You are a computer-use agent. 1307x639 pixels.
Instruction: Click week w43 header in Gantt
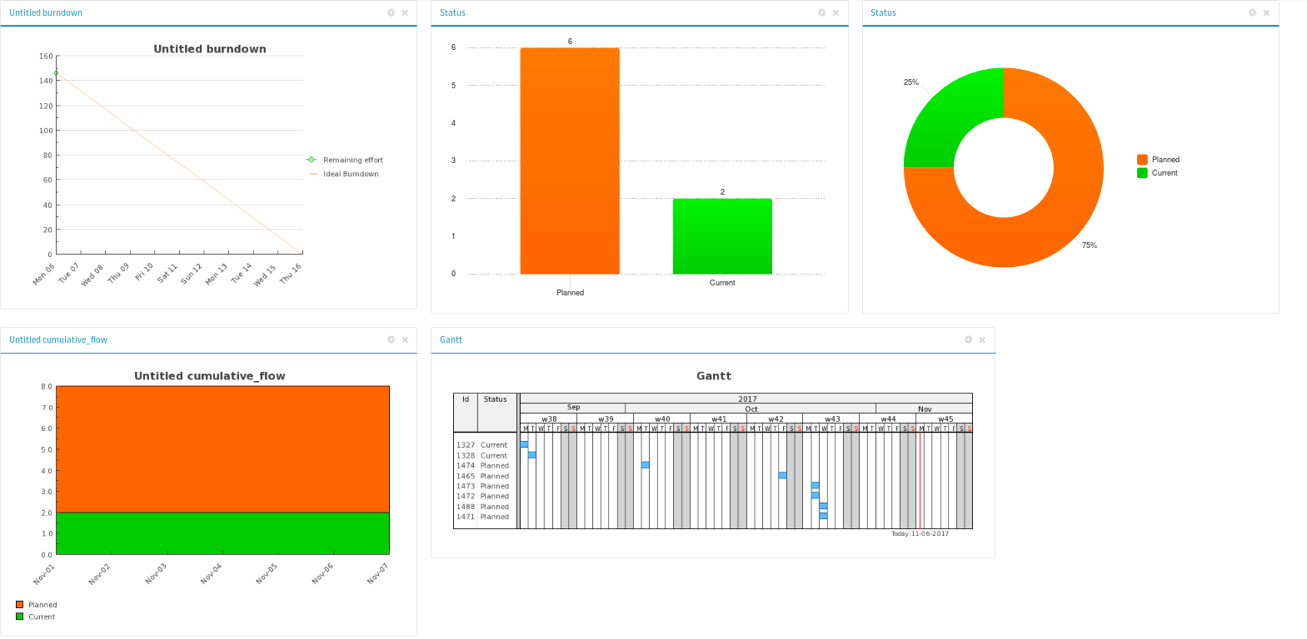pos(832,419)
